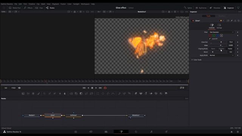242x136 pixels.
Task: Open the Keyframes editor button
Action: [201, 8]
